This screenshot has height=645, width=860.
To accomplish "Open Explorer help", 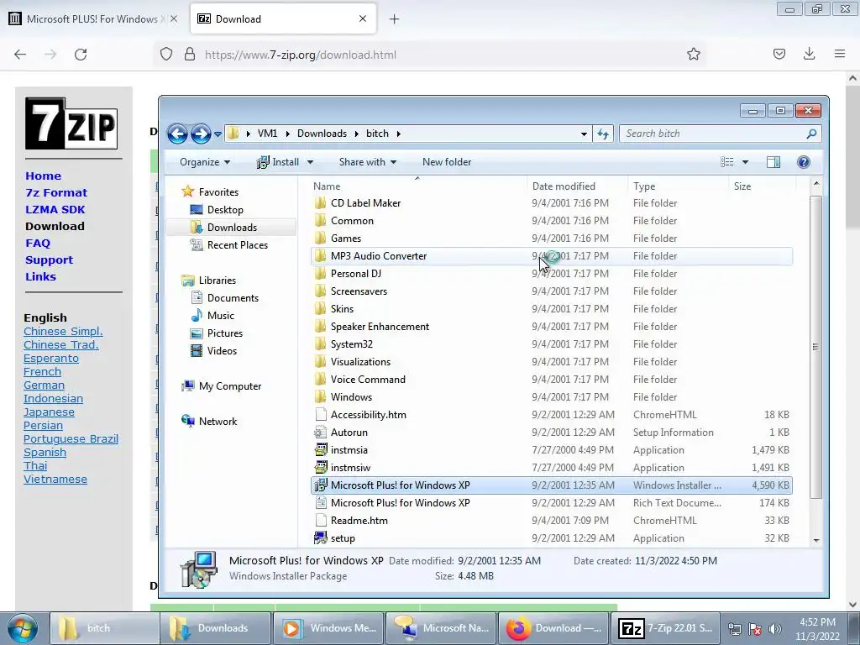I will click(x=804, y=162).
